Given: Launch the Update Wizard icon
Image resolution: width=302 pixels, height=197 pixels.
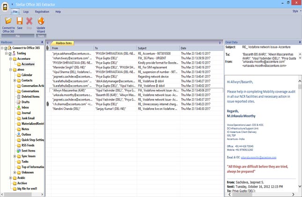Looking at the screenshot, I should 41,21.
